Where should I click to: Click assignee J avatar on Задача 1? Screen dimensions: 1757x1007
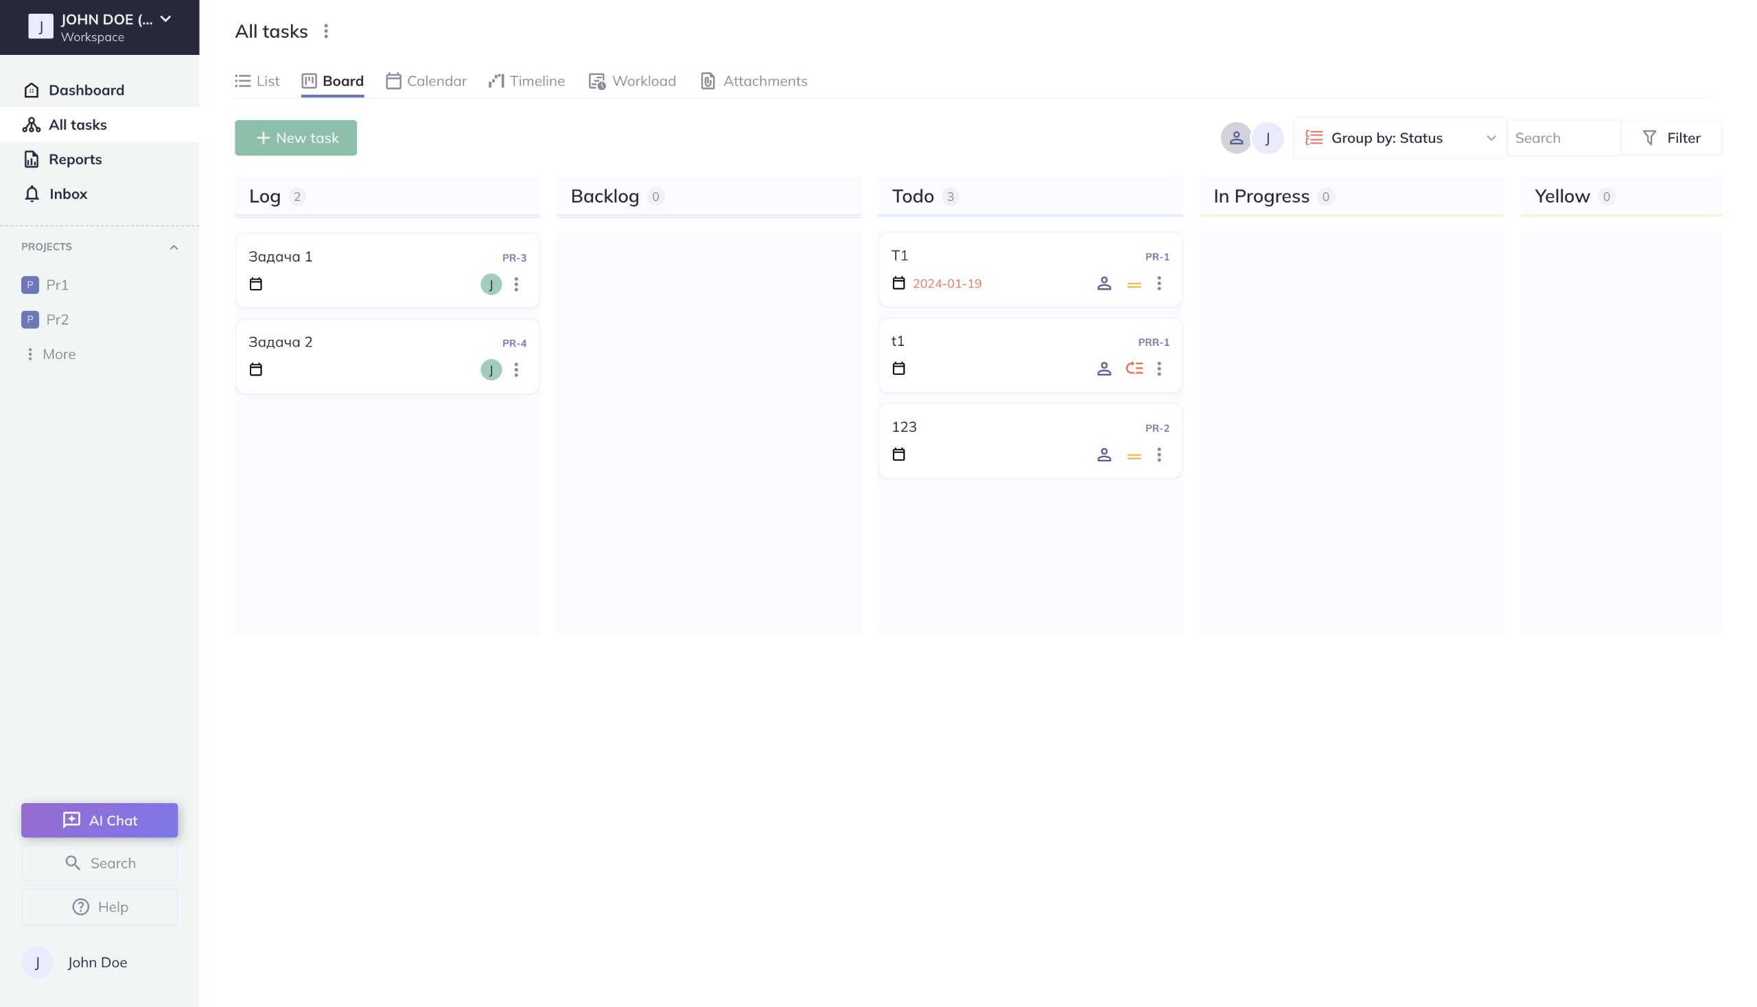coord(491,284)
